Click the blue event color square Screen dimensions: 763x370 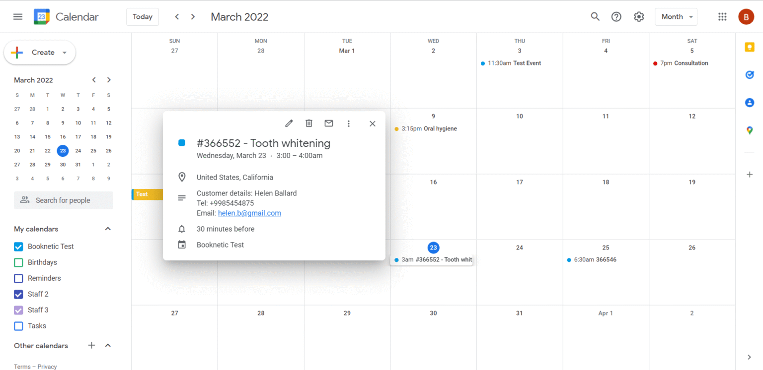(x=182, y=143)
